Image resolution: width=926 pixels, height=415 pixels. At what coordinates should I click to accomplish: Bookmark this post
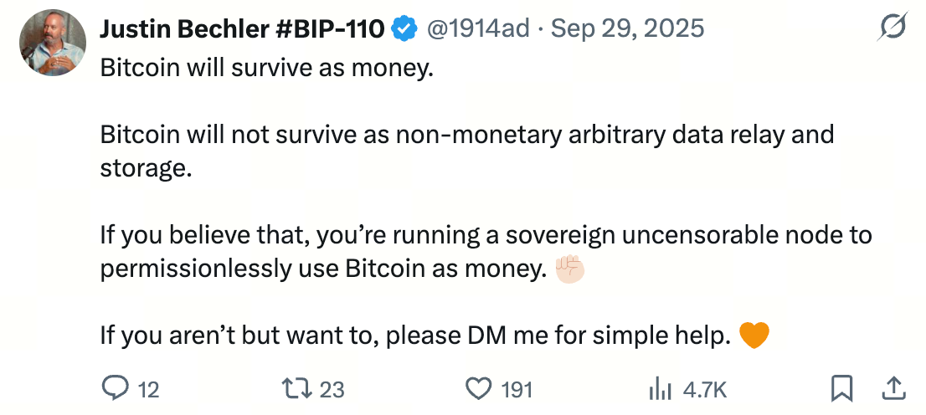841,388
